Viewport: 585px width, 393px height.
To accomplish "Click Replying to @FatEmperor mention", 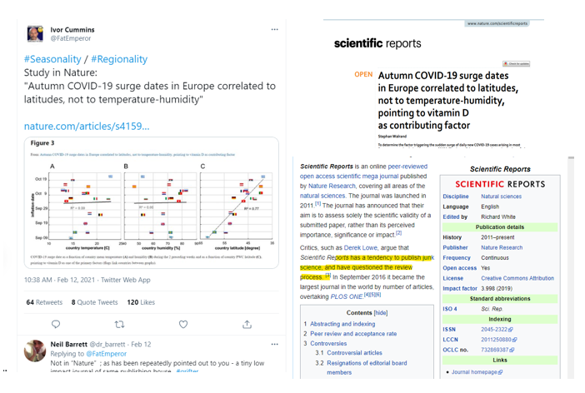I will tap(107, 354).
